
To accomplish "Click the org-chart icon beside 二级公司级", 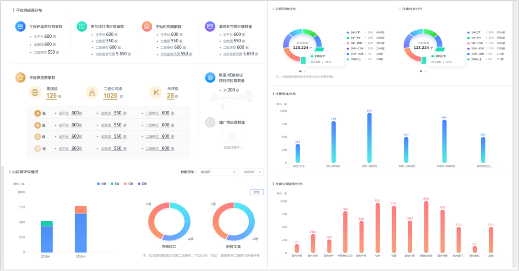I will pyautogui.click(x=92, y=92).
